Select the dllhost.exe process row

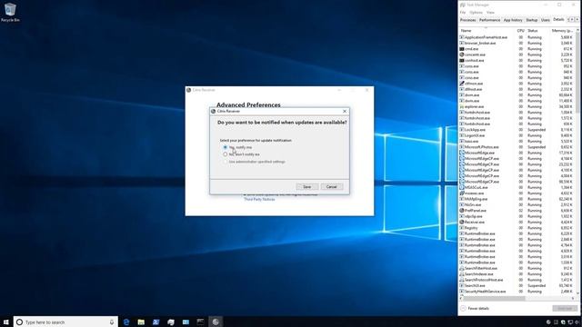[x=517, y=89]
